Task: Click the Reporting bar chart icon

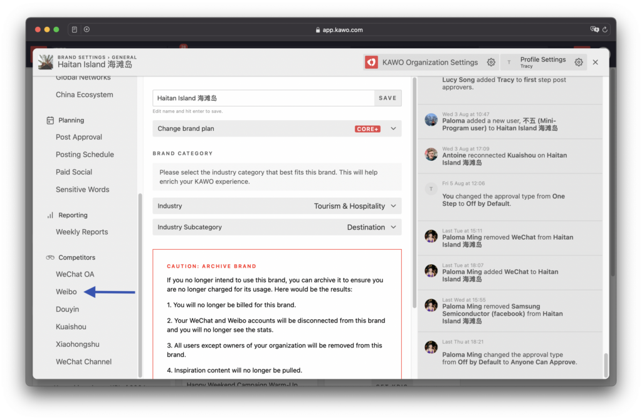Action: (x=50, y=215)
